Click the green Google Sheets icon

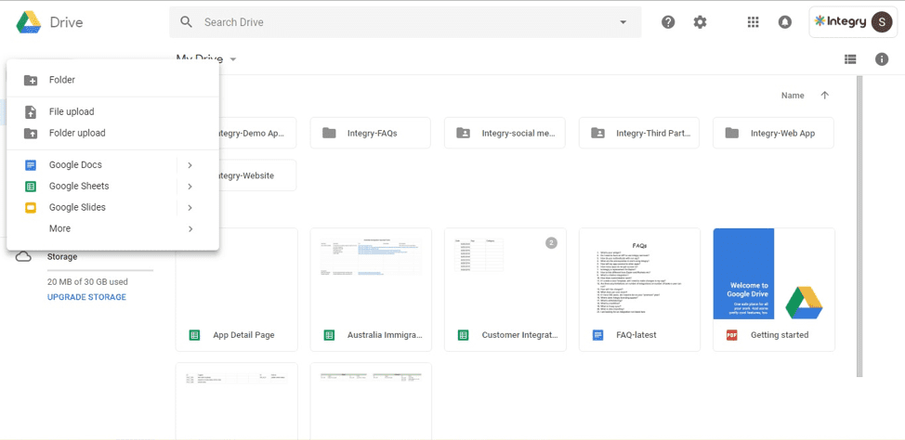31,187
